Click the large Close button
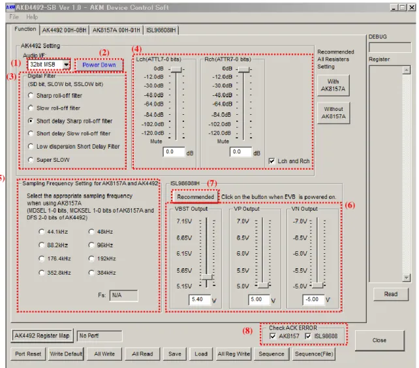Screen dimensions: 419x368 click(379, 340)
